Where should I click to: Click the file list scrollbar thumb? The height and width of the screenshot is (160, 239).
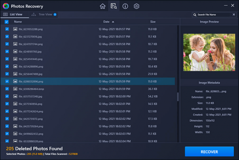coord(178,97)
